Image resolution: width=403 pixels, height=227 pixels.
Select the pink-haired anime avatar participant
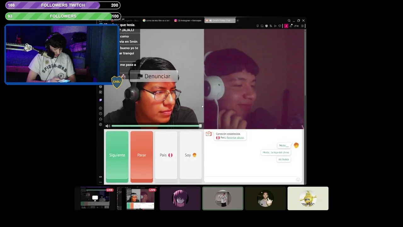pyautogui.click(x=180, y=198)
